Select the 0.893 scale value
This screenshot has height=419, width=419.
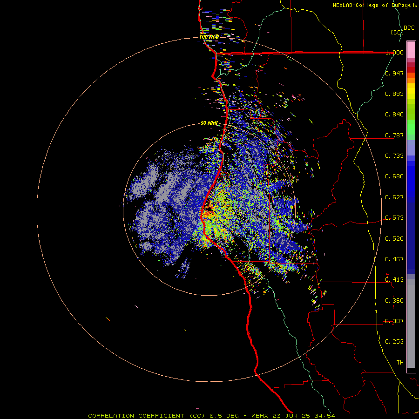click(394, 94)
